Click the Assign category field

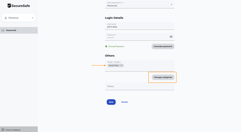[139, 65]
